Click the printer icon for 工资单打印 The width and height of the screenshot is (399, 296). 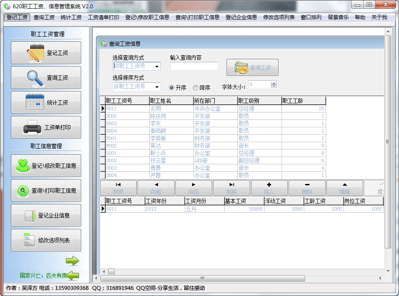coord(32,127)
